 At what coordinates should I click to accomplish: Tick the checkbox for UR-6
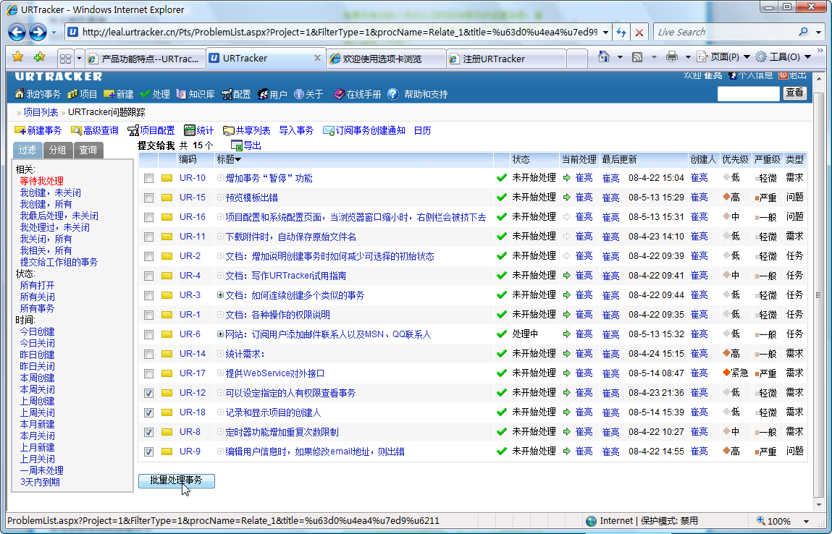click(148, 335)
